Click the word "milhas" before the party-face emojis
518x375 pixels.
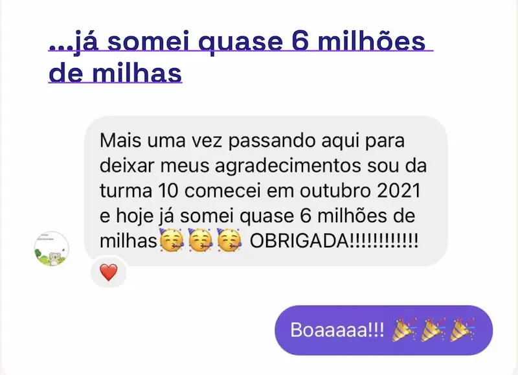click(x=128, y=241)
